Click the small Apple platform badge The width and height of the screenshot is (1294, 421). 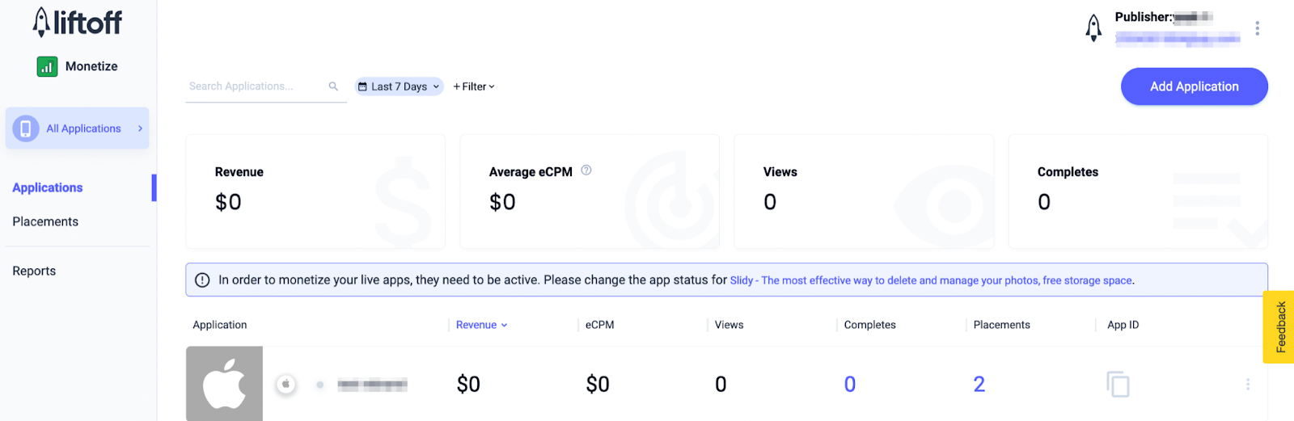coord(285,384)
